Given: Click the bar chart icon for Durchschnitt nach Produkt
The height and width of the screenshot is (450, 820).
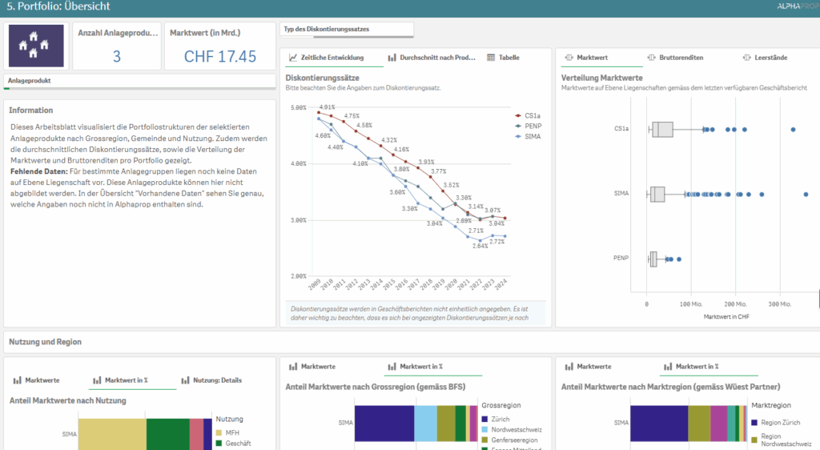Looking at the screenshot, I should point(392,58).
